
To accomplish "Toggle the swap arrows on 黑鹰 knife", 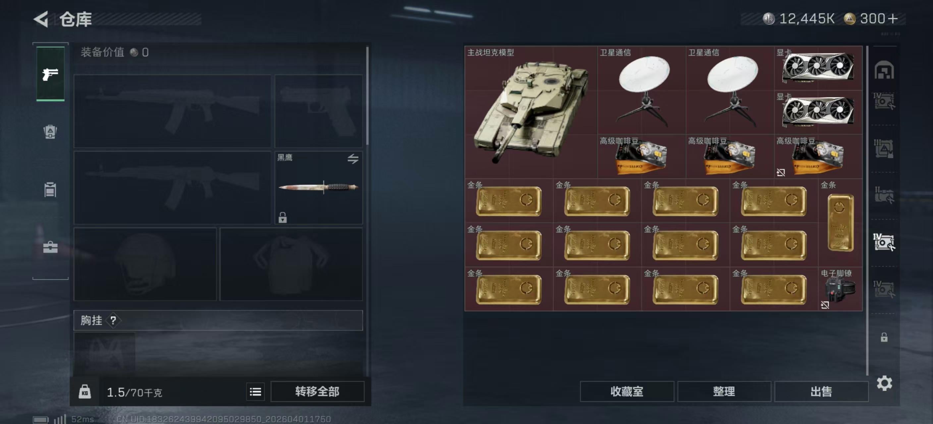I will (353, 159).
